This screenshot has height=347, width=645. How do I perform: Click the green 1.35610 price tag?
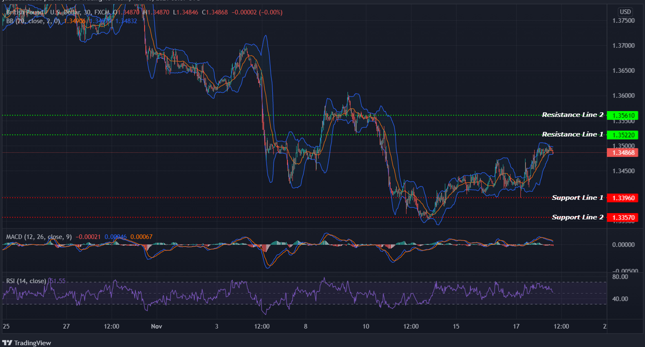click(x=623, y=116)
